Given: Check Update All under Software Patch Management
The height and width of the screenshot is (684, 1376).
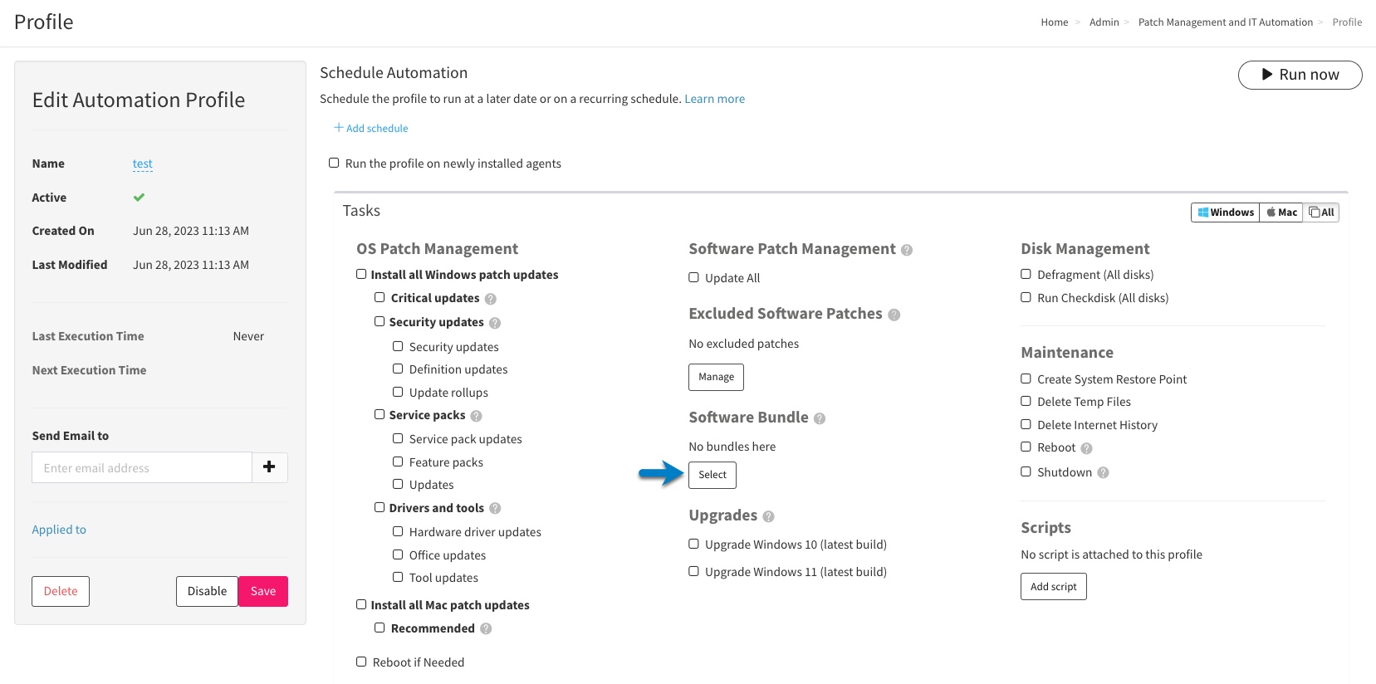Looking at the screenshot, I should (693, 277).
